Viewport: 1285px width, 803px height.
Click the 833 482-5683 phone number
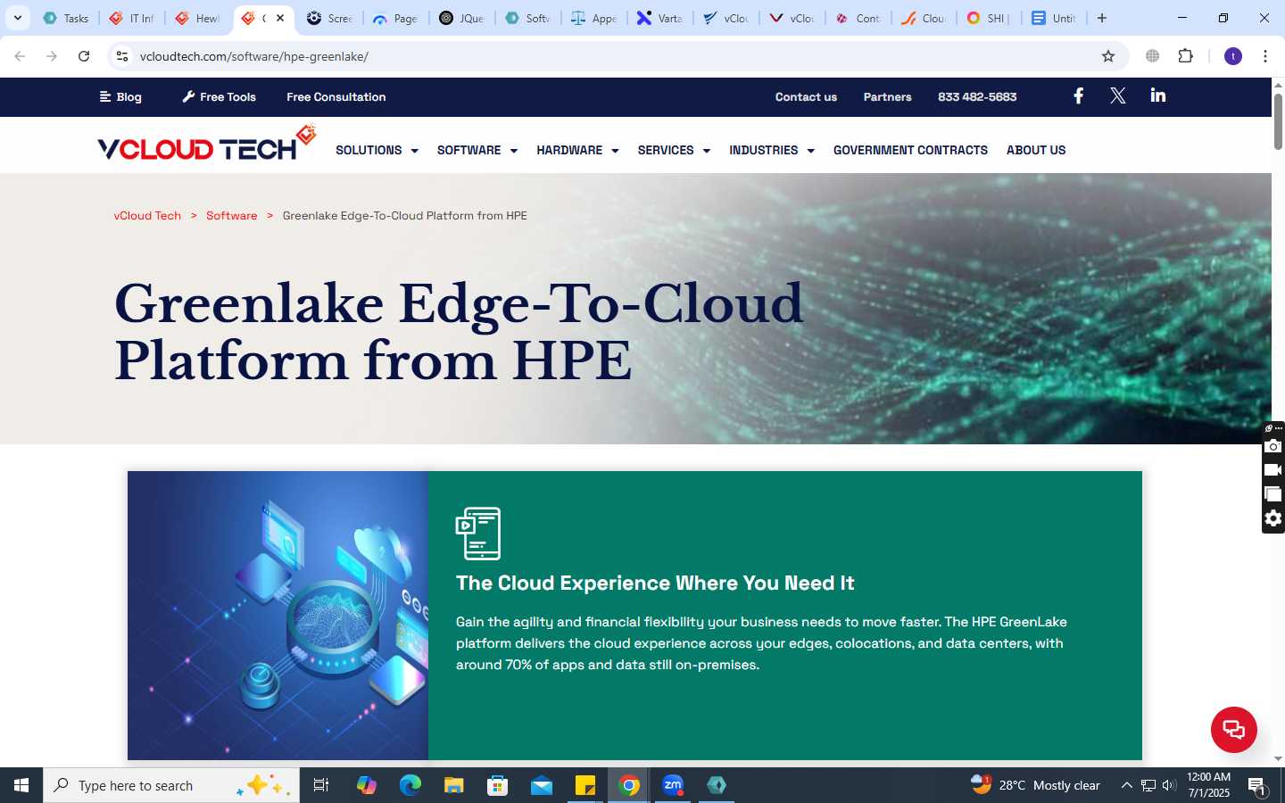(x=977, y=96)
